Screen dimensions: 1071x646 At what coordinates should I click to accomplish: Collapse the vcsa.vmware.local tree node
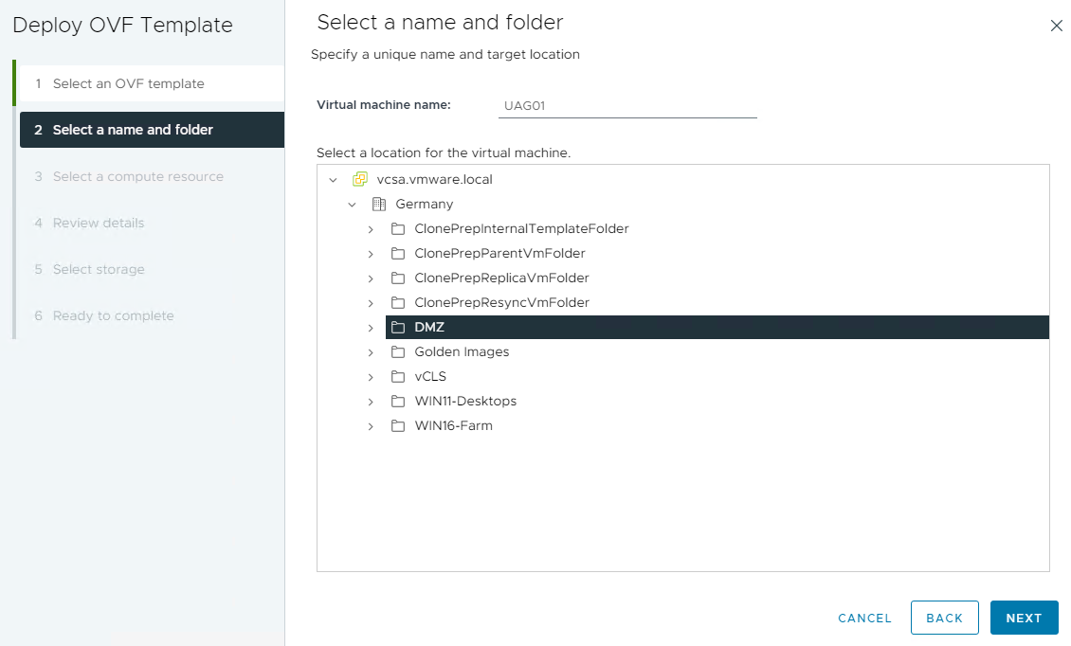coord(334,178)
